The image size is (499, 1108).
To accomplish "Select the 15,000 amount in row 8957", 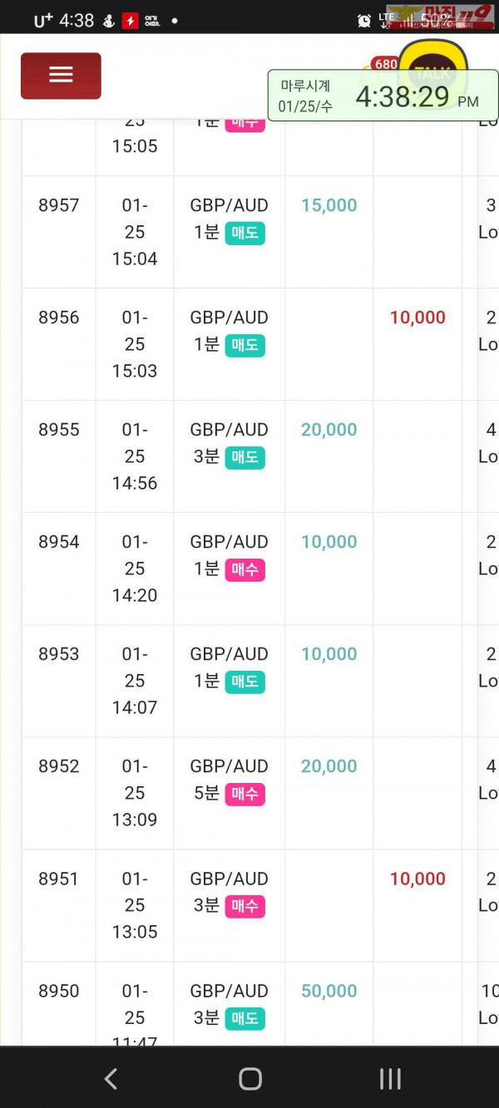I will [x=329, y=205].
